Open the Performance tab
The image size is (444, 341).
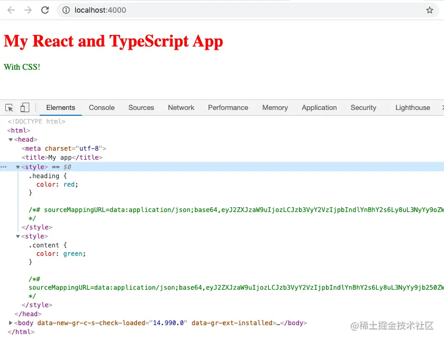click(x=228, y=108)
